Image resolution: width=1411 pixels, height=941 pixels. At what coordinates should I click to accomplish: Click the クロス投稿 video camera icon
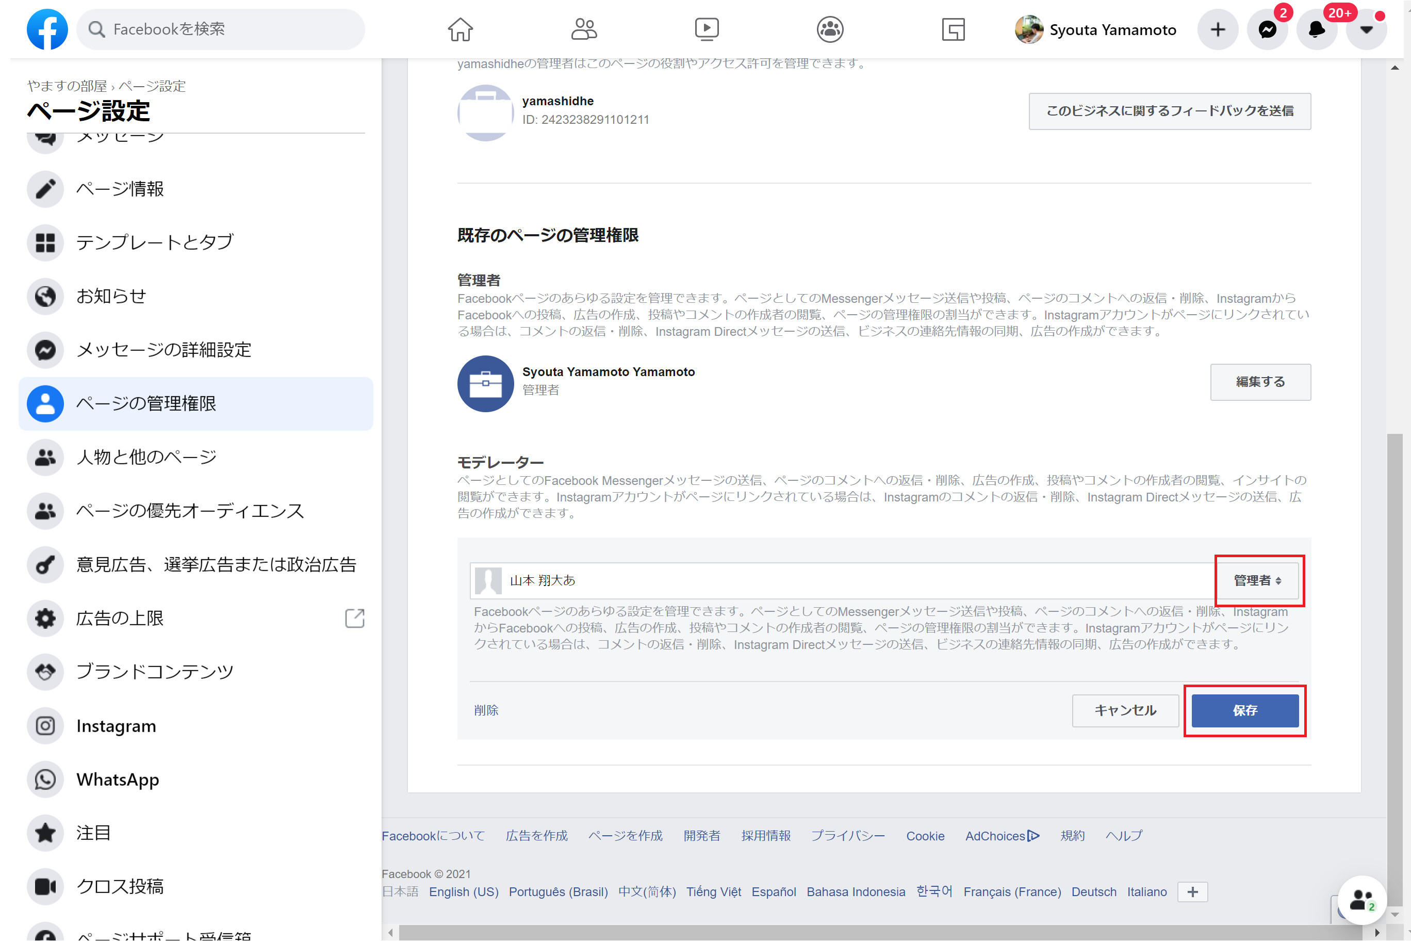coord(45,887)
